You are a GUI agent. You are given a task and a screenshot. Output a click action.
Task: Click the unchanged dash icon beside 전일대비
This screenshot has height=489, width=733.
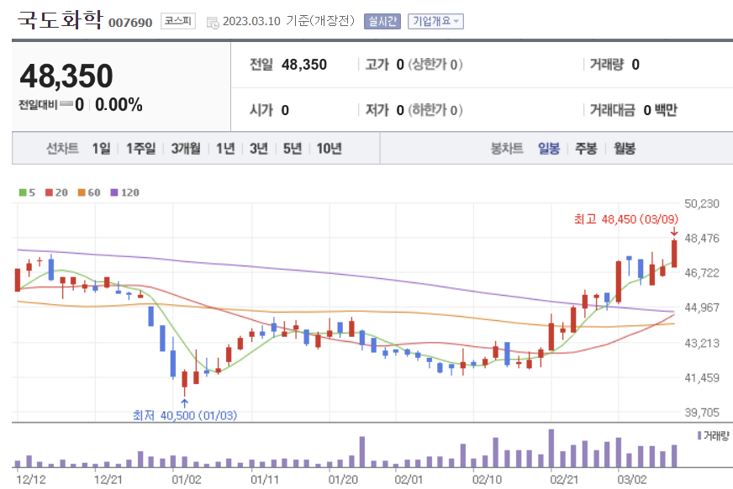tap(66, 103)
